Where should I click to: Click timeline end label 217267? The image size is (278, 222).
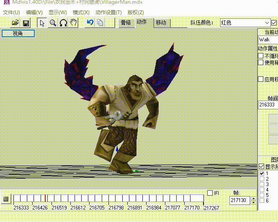[x=211, y=208]
